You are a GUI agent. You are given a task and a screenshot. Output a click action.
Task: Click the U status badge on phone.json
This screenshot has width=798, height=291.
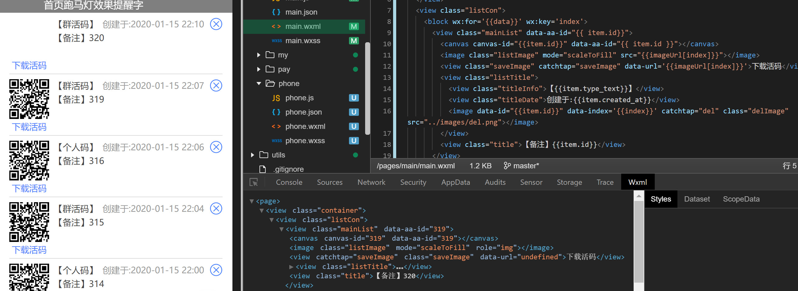tap(354, 112)
